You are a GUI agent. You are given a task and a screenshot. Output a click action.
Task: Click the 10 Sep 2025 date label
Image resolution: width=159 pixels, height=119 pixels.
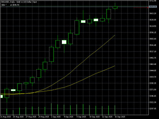tap(94, 117)
